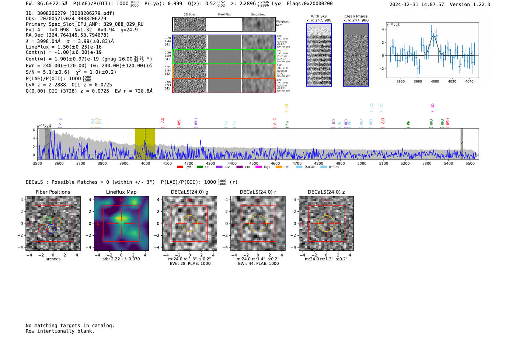
Task: Click the hatched gray band near 5460Å
Action: coord(462,144)
